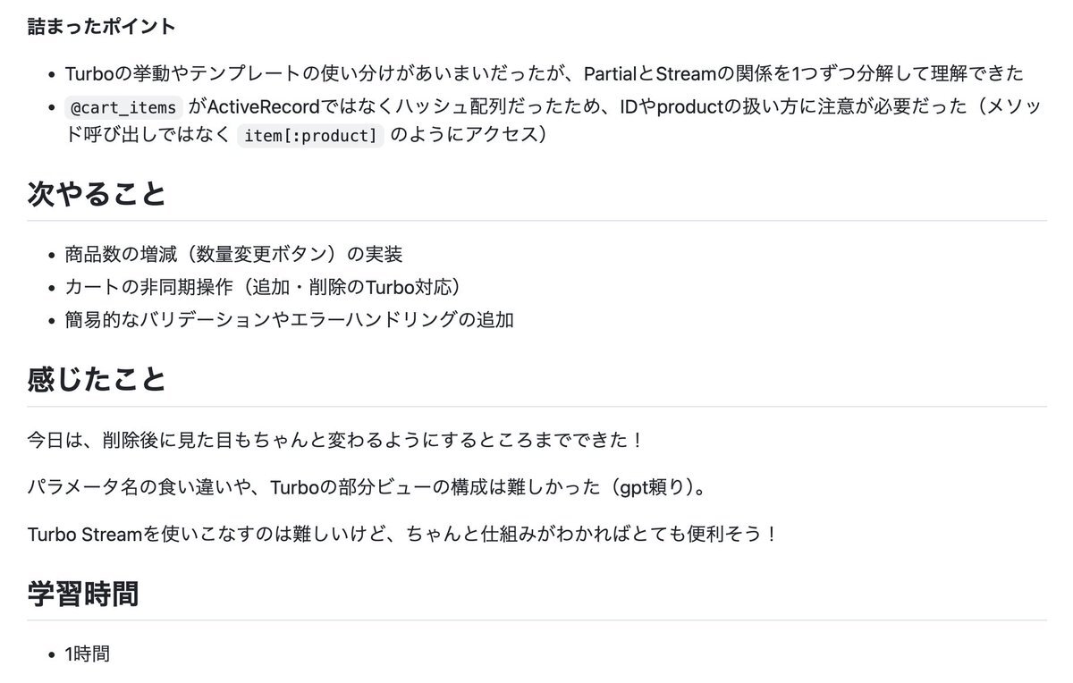Click the 簡易的なバリデーション bullet item
Viewport: 1073px width, 683px height.
click(289, 319)
